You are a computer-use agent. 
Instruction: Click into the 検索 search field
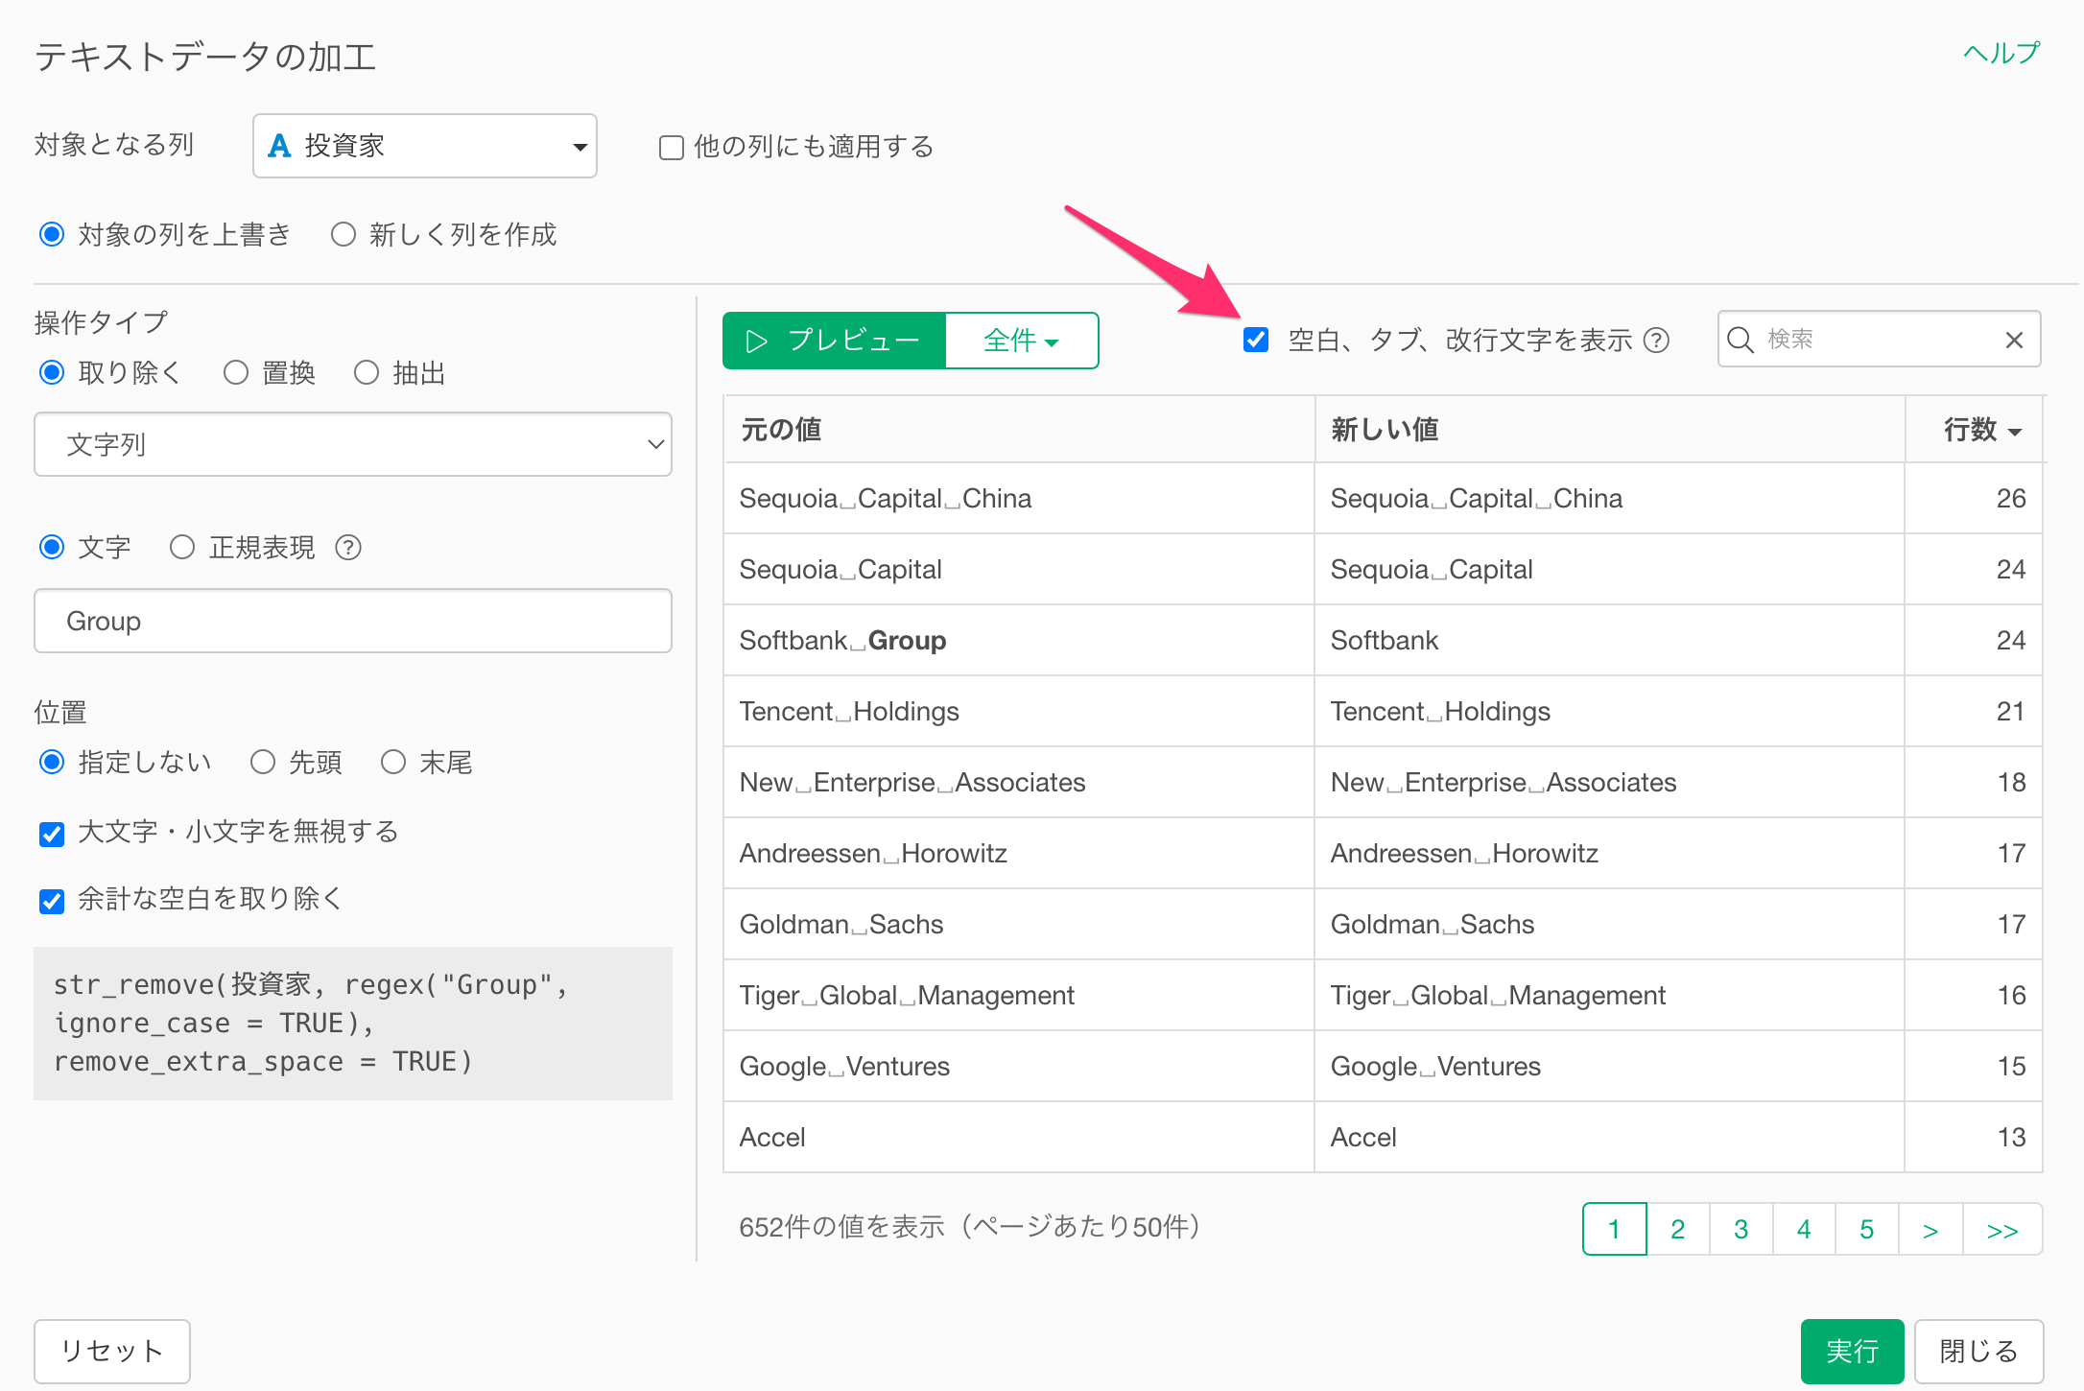[1879, 340]
